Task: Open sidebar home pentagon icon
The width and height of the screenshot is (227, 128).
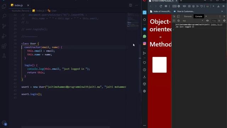Action: coord(144,20)
